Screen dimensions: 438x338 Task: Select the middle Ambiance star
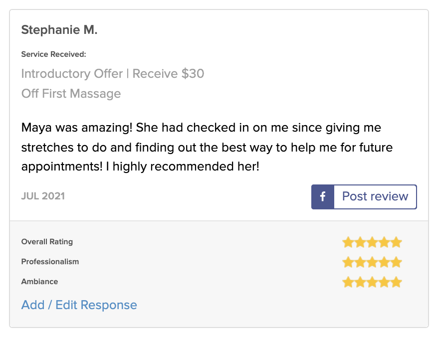(x=372, y=283)
